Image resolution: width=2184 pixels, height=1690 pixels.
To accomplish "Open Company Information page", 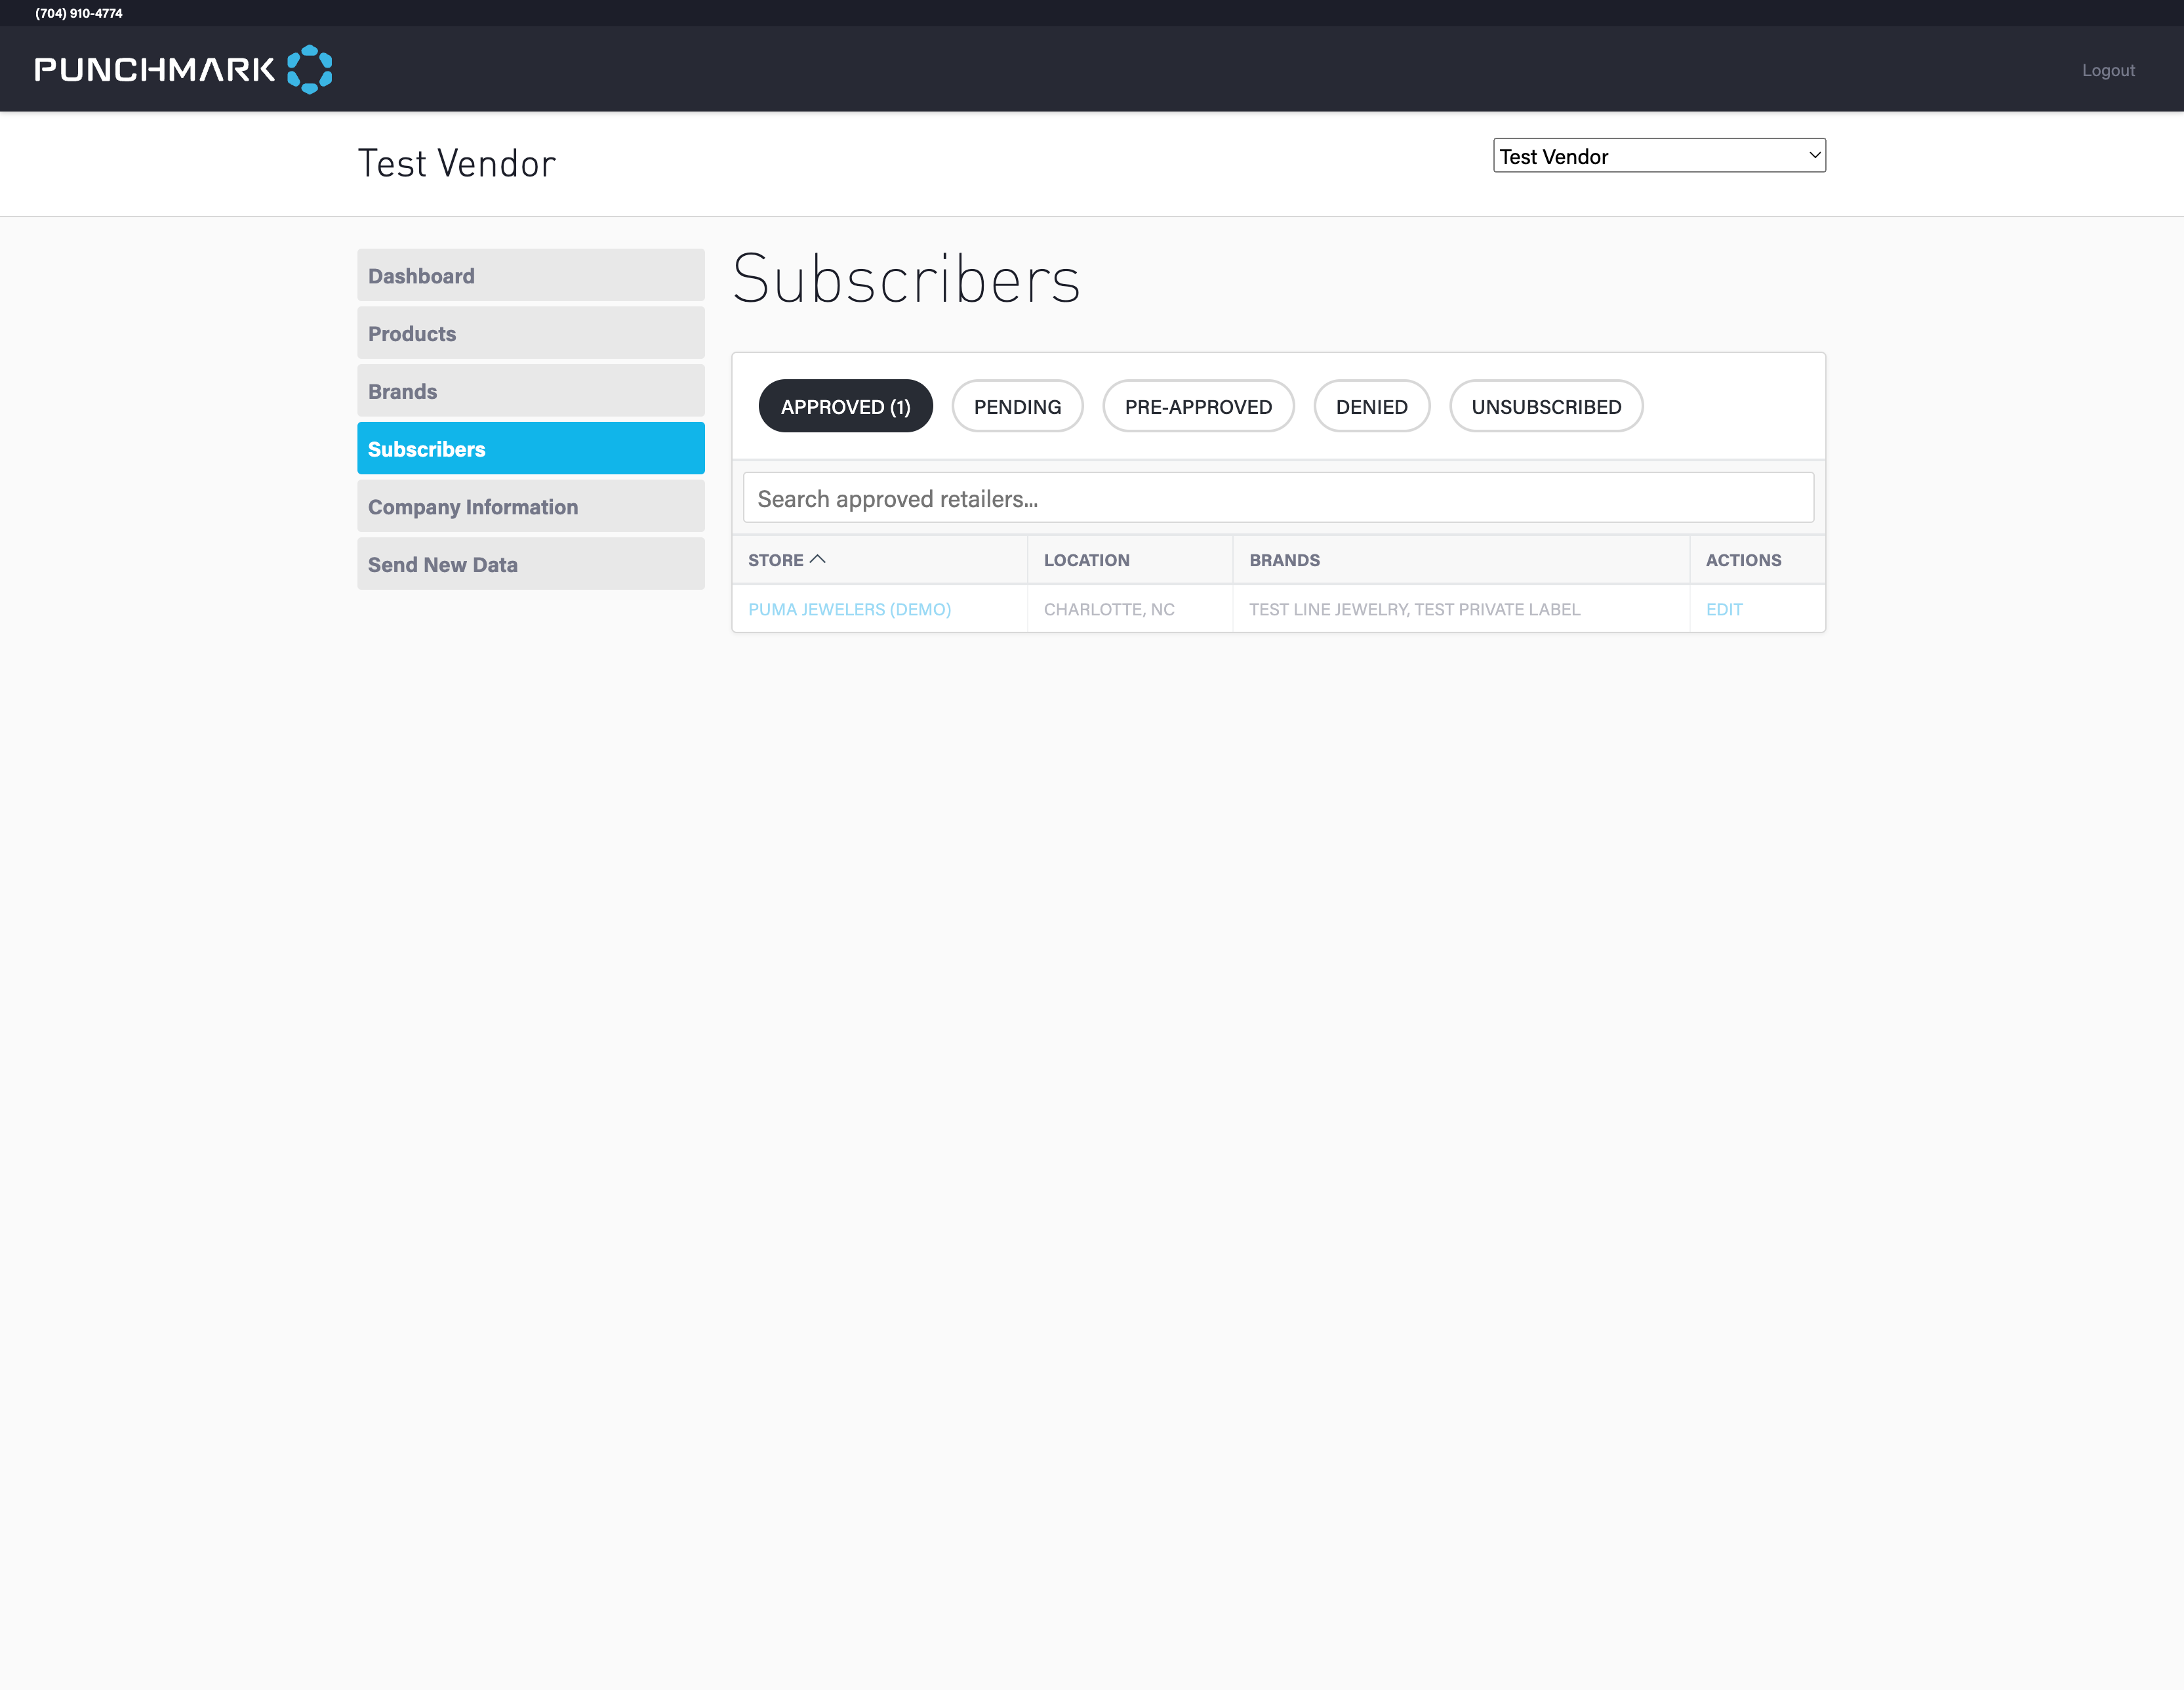I will [x=530, y=506].
